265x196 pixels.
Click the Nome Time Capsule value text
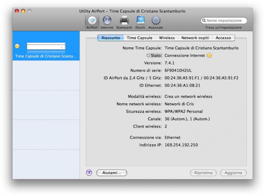point(202,48)
